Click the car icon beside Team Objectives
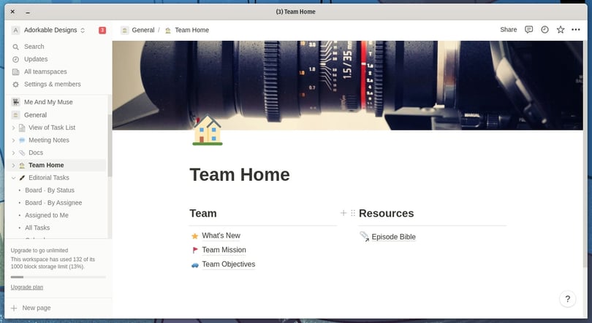 [195, 265]
